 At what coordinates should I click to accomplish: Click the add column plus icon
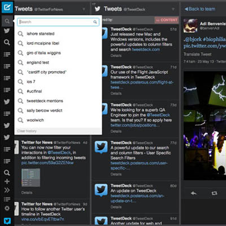tap(7, 181)
